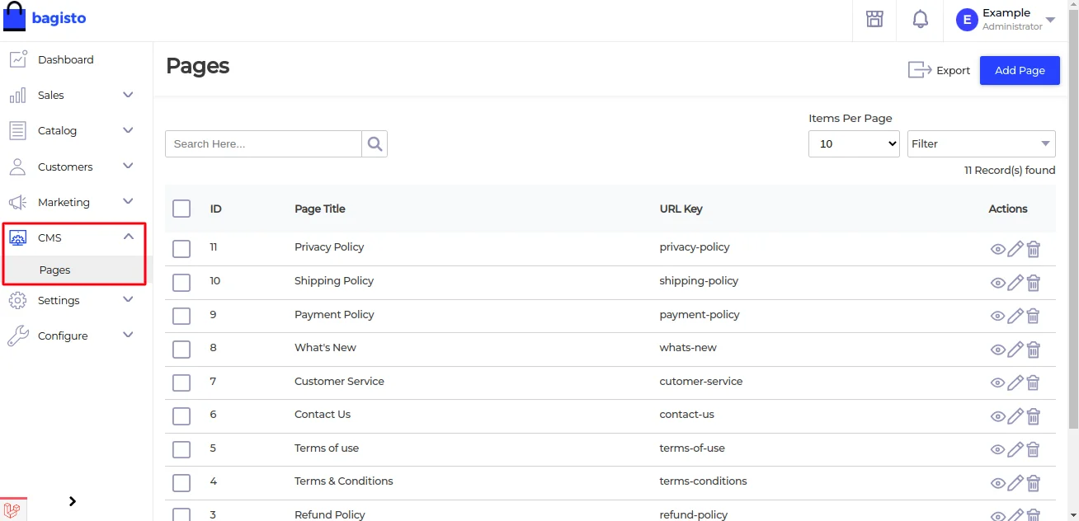Click the Example user avatar circle
Viewport: 1079px width, 521px height.
pos(967,20)
